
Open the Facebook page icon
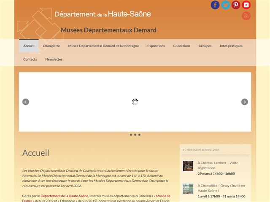215,5
